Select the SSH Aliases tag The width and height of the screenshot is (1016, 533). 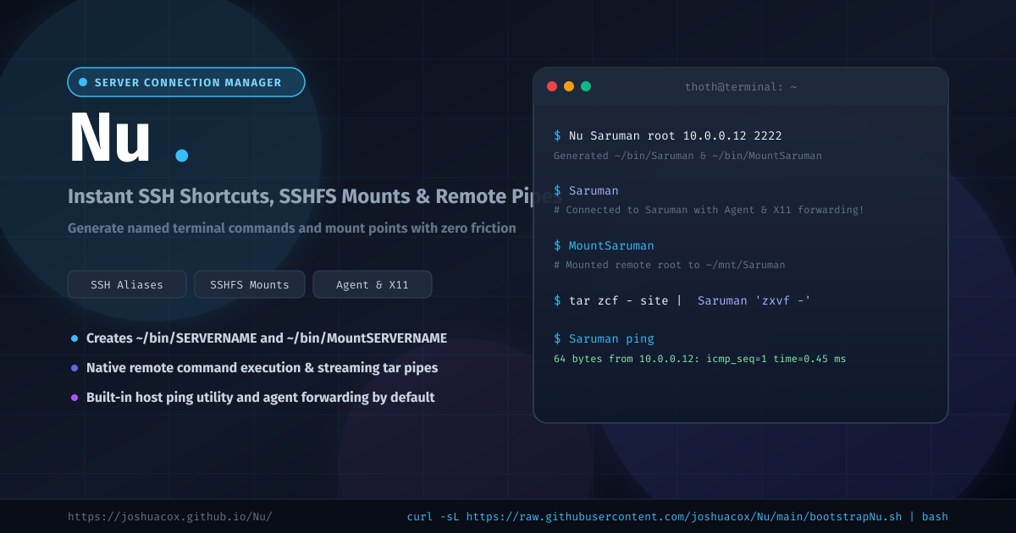(127, 284)
